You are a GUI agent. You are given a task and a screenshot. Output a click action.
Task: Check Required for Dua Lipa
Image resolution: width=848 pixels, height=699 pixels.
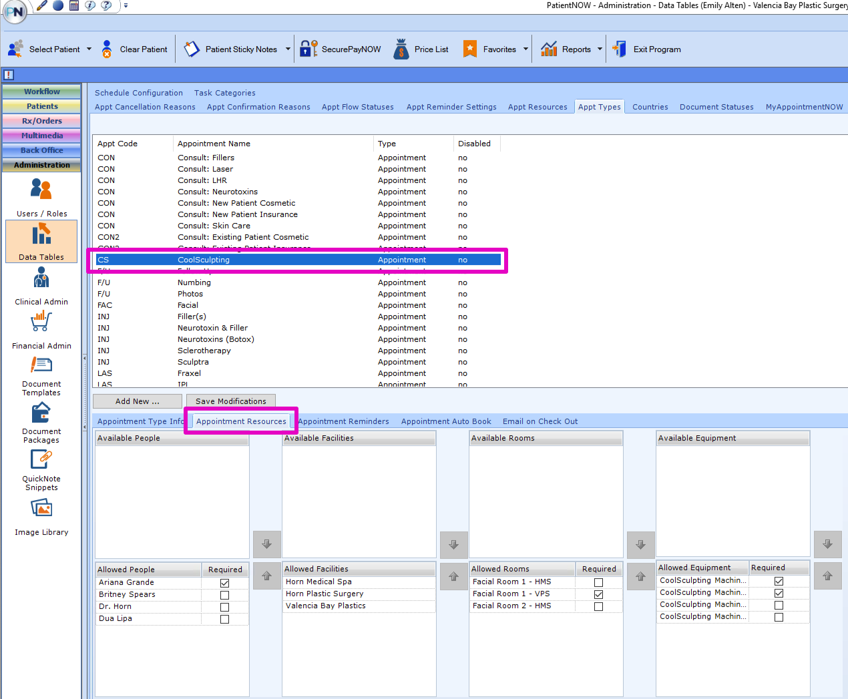(x=224, y=619)
